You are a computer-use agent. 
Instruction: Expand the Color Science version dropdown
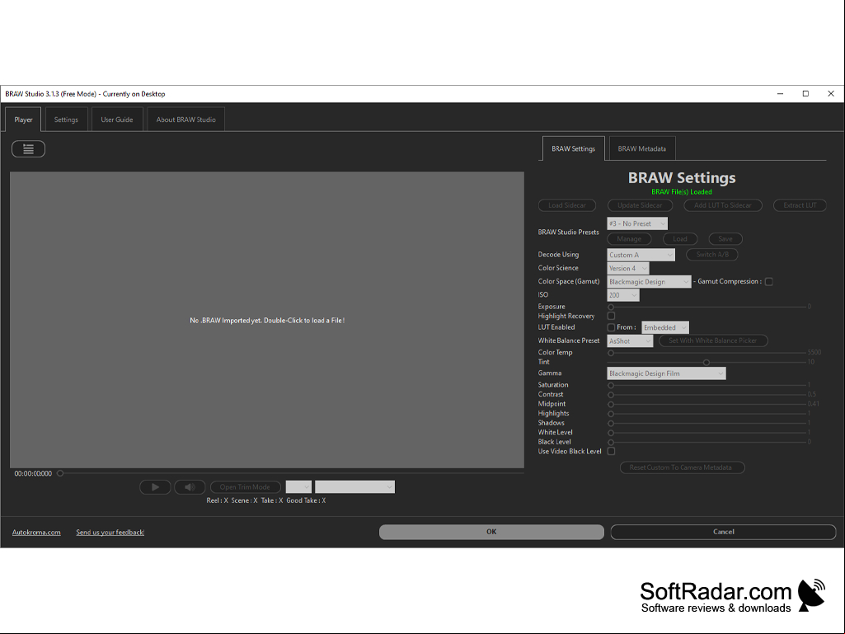628,269
